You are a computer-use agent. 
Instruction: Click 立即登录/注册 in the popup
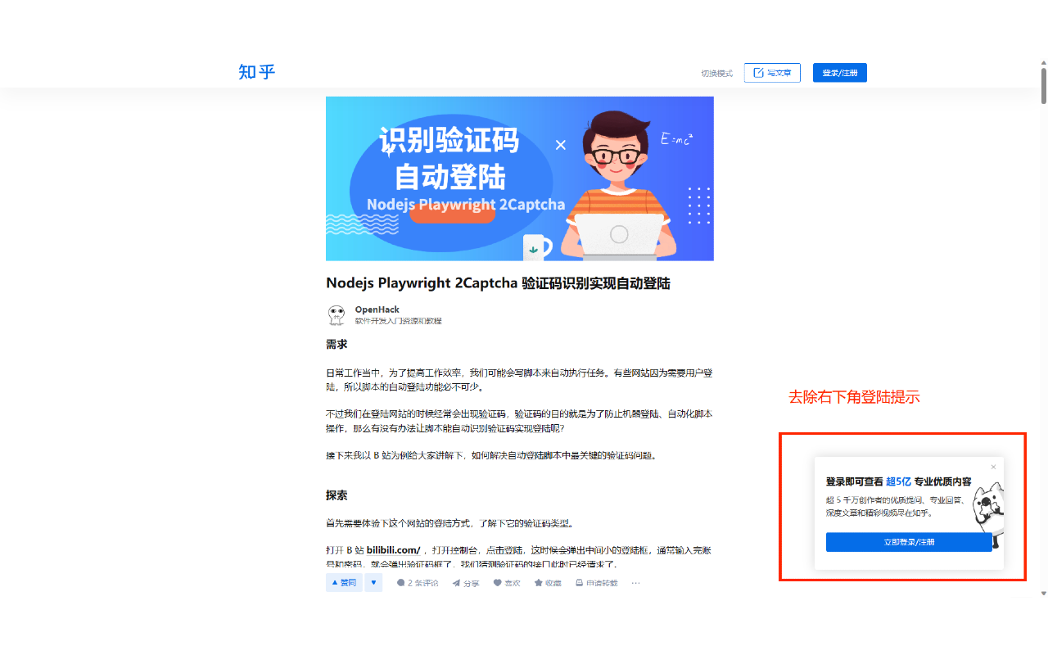click(909, 542)
